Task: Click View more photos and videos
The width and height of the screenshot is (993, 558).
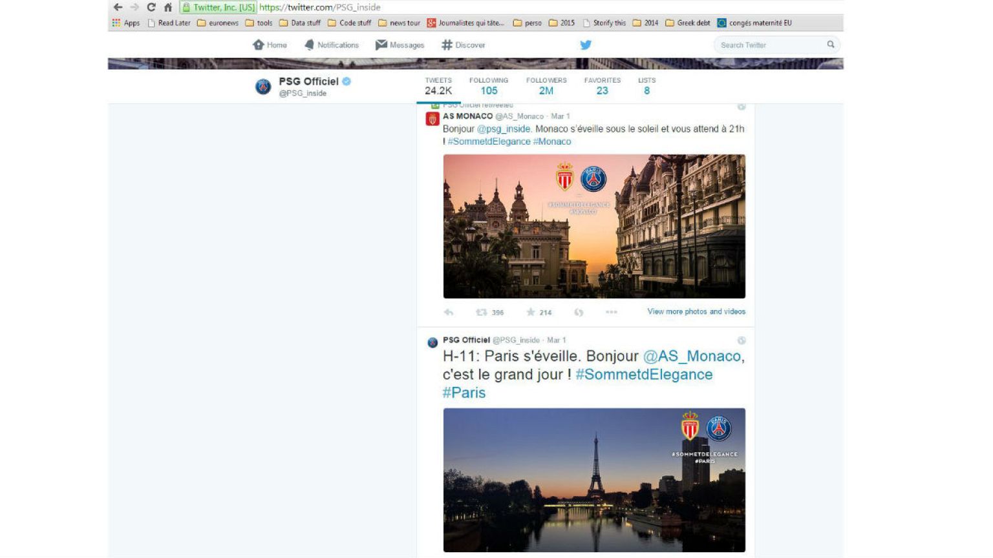Action: click(696, 311)
